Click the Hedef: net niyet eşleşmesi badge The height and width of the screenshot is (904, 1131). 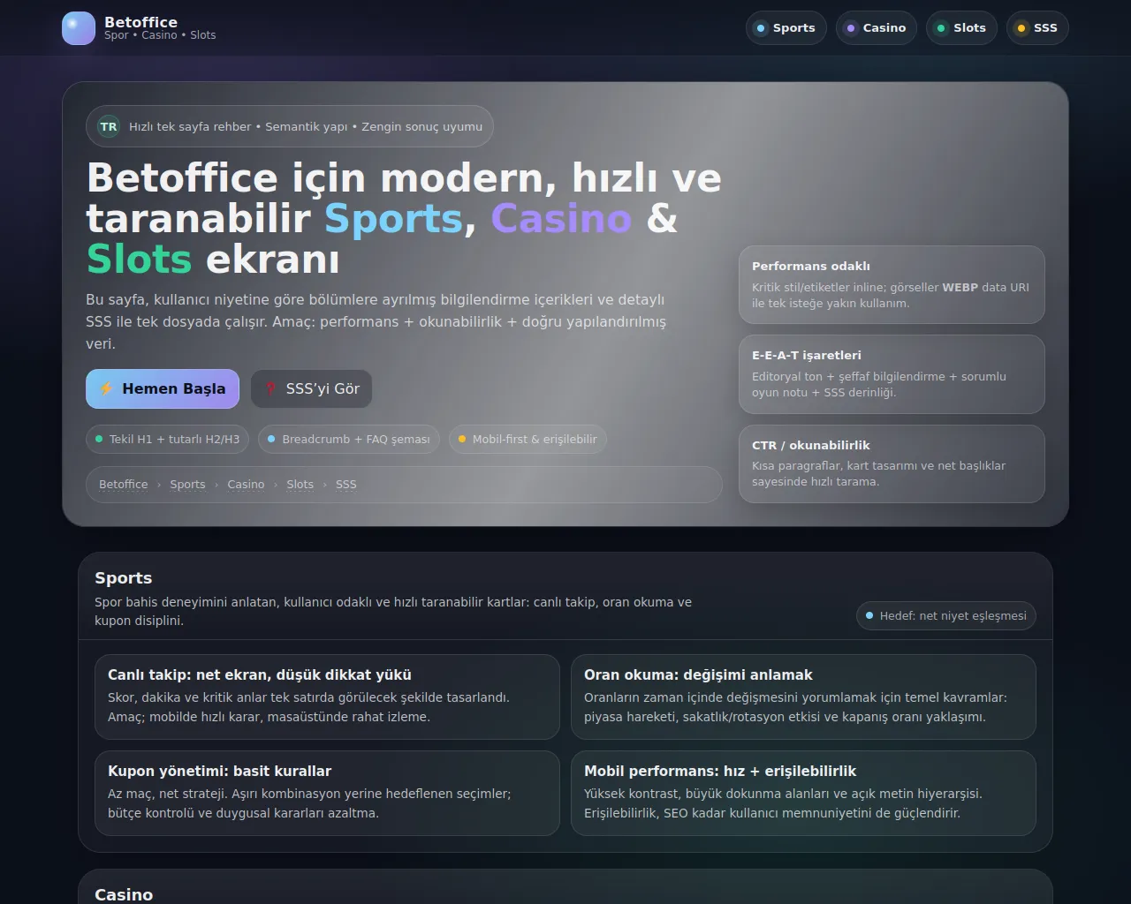(x=946, y=615)
